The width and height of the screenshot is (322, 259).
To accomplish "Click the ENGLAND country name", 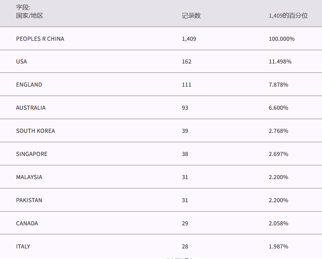I will click(x=29, y=85).
